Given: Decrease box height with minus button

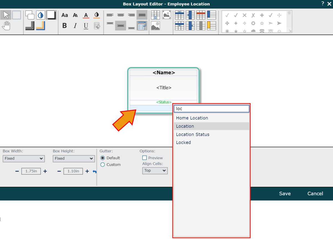Looking at the screenshot, I should pos(59,171).
